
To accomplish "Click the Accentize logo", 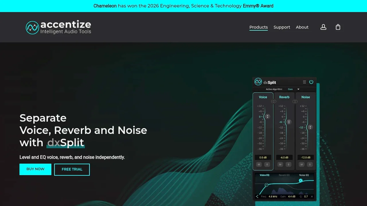I will click(x=58, y=27).
